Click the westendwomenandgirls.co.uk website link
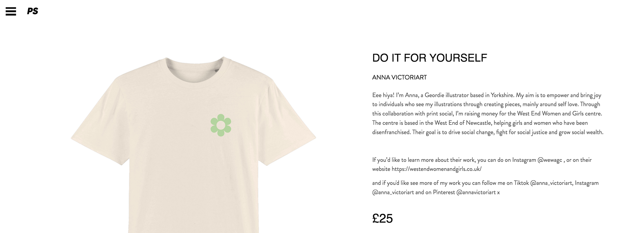The height and width of the screenshot is (233, 619). point(437,169)
